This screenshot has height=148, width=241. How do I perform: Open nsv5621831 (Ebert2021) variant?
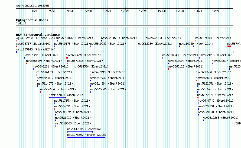click(x=216, y=112)
